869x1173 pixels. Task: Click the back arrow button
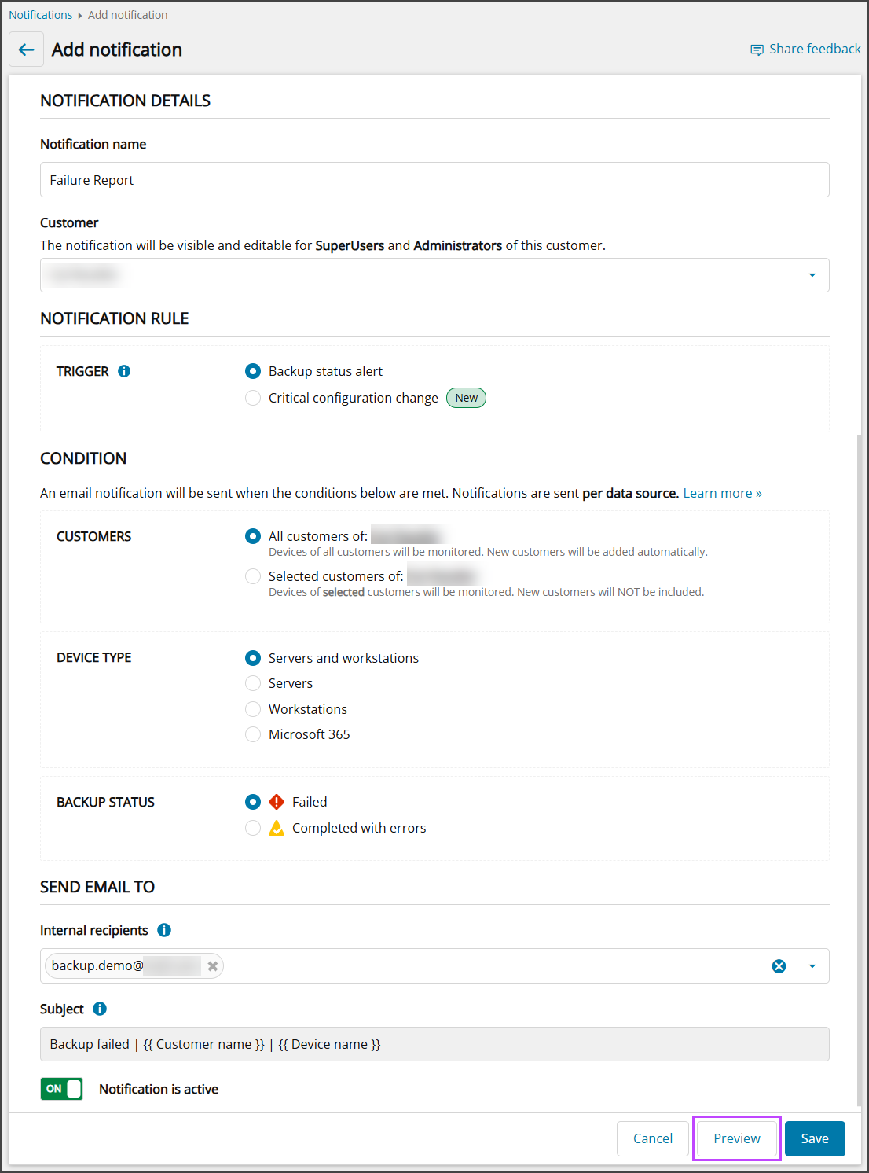[26, 50]
